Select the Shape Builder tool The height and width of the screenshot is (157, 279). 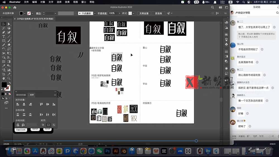(x=4, y=57)
